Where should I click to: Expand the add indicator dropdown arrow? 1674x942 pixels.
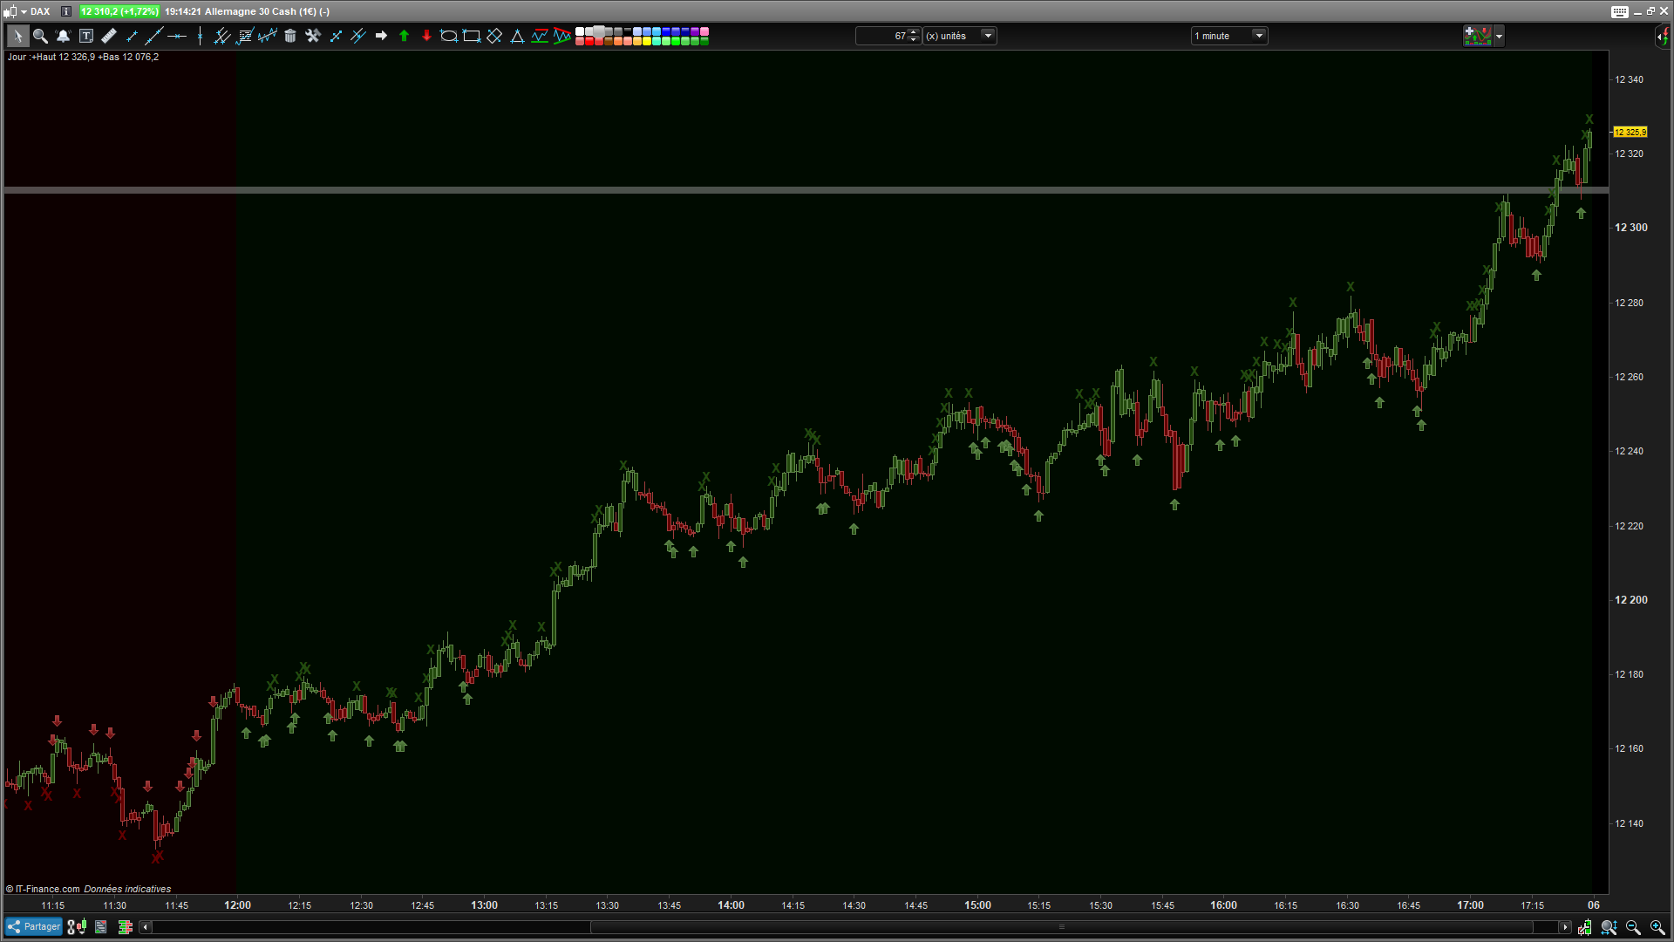coord(1499,37)
